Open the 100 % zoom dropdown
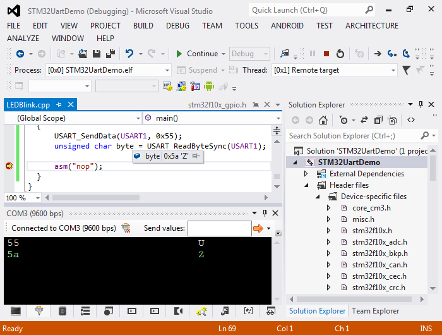Screen dimensions: 442x335 [x=23, y=198]
